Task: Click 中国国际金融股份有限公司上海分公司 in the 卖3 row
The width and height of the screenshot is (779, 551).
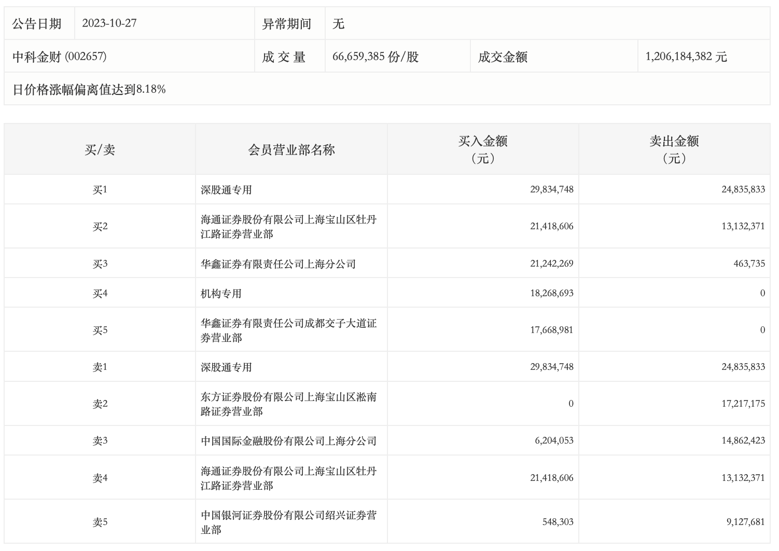Action: click(x=288, y=441)
